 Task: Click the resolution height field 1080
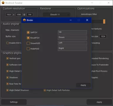click(19, 15)
